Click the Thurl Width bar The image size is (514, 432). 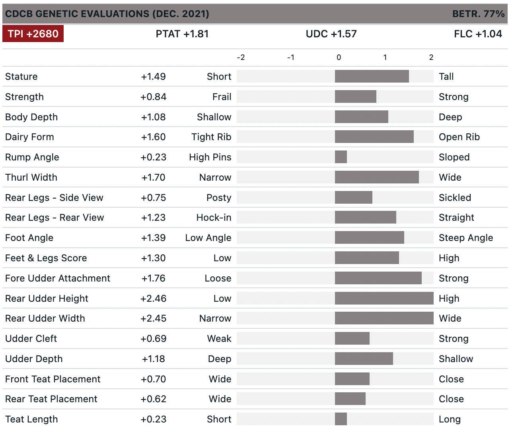(x=376, y=177)
